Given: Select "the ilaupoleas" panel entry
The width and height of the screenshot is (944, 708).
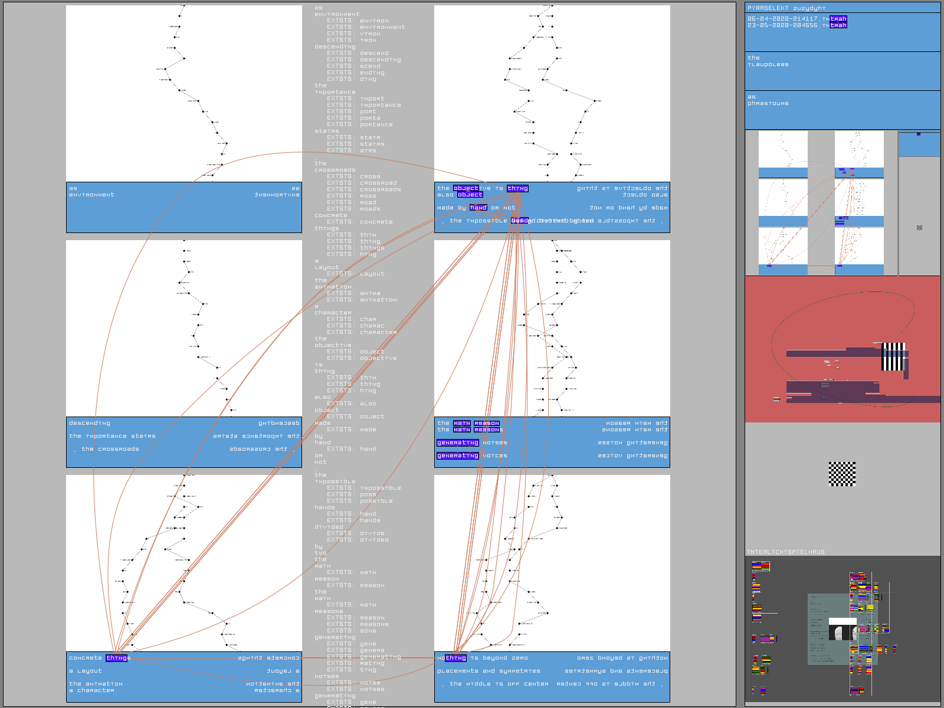Looking at the screenshot, I should point(768,61).
